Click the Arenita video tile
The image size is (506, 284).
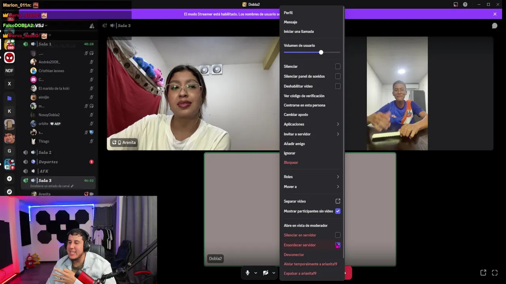[193, 93]
